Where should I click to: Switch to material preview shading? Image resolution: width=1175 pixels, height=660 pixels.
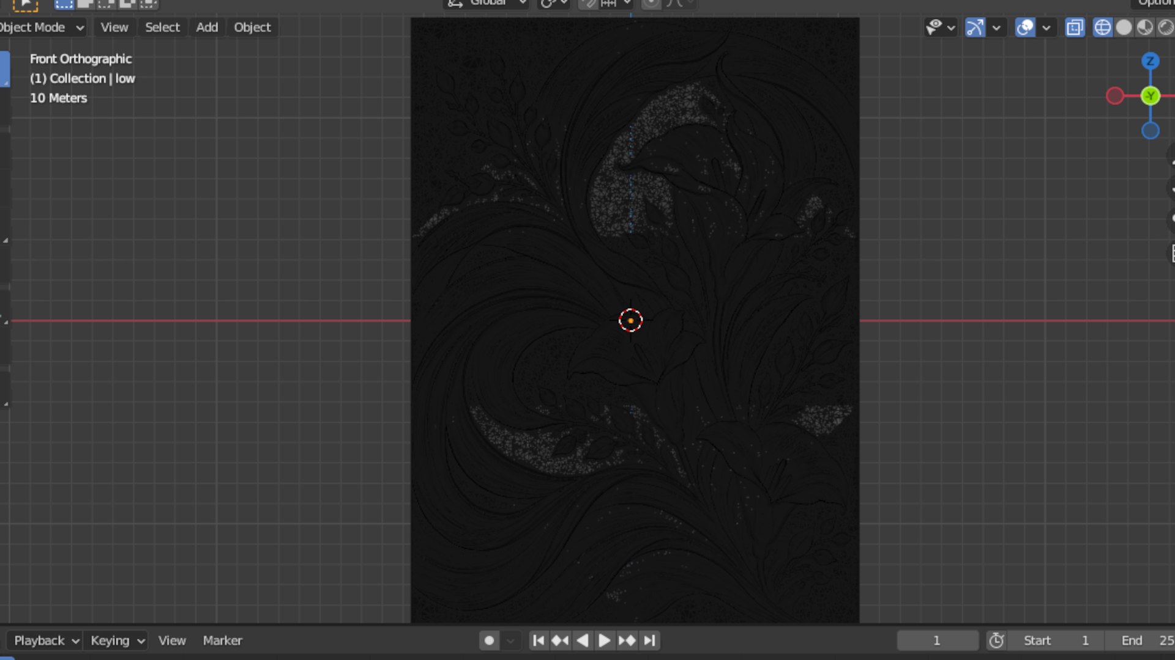1144,28
